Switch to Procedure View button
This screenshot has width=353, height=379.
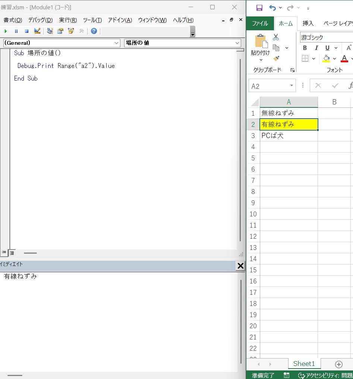click(4, 253)
